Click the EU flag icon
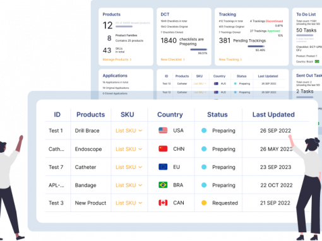 (x=163, y=167)
